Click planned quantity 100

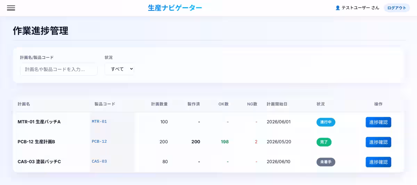point(164,122)
